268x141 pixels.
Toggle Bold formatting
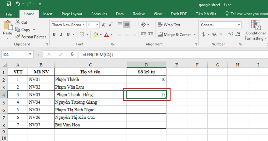coord(54,35)
